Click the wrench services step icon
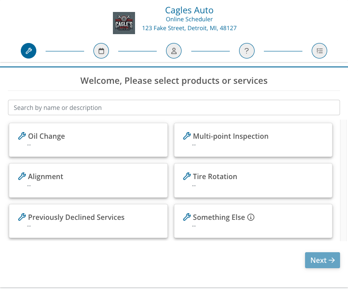This screenshot has height=289, width=348. pyautogui.click(x=28, y=51)
